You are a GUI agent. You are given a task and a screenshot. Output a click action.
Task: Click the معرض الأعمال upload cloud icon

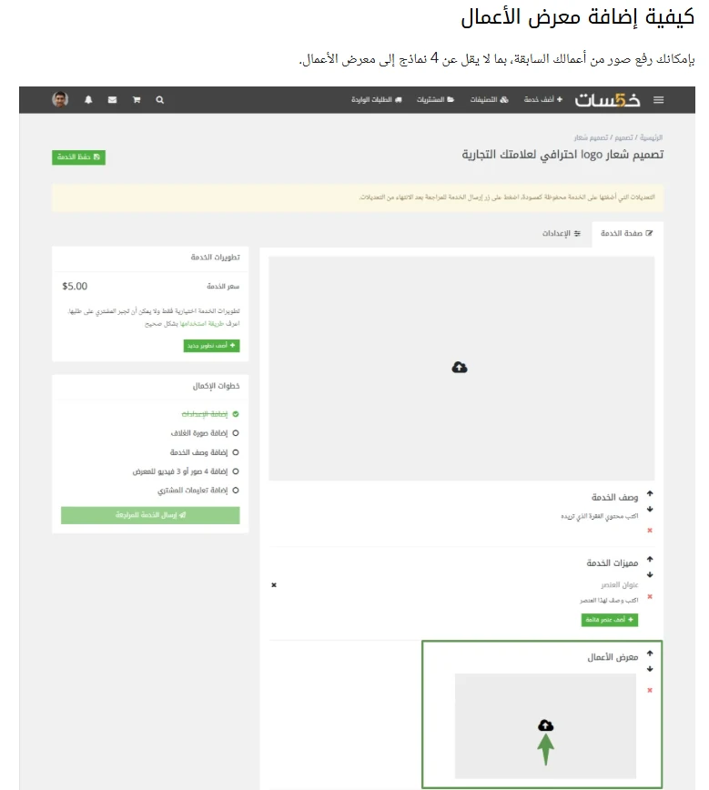546,725
